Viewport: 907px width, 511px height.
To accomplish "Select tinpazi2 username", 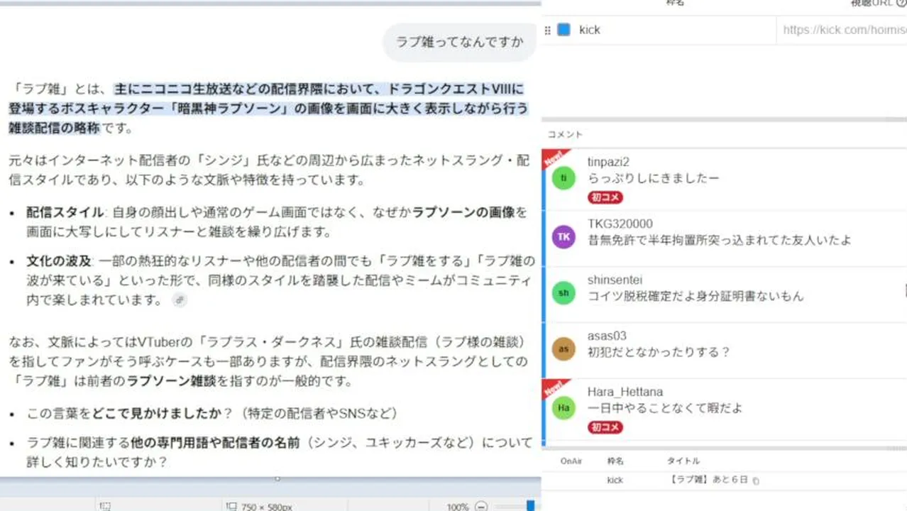I will [608, 162].
